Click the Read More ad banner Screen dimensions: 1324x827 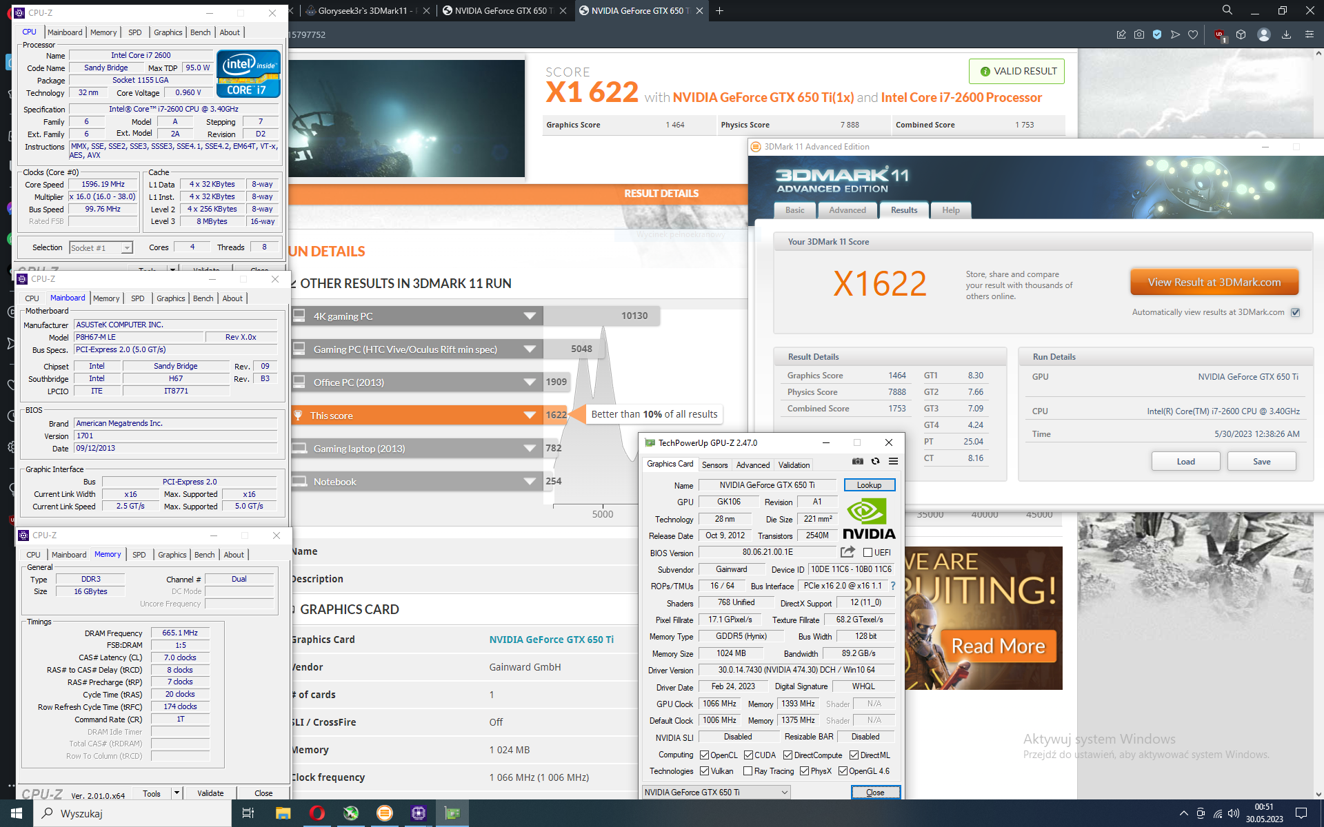point(998,646)
